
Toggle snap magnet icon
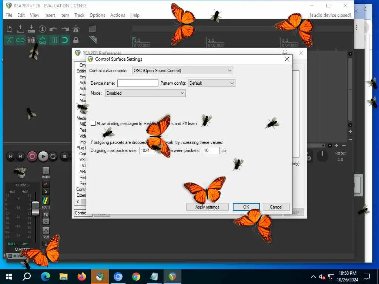65,40
